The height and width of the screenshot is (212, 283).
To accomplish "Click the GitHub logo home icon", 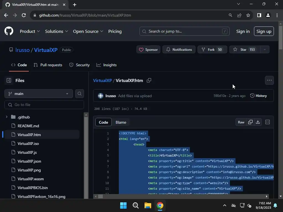I will point(9,31).
